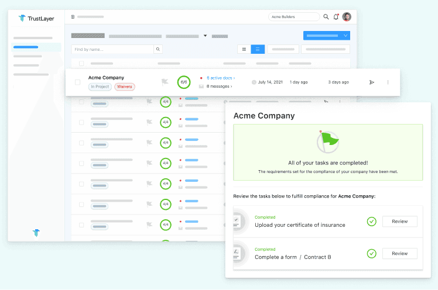Click envelope icon beside 8 messages
This screenshot has height=290, width=438.
tap(201, 87)
